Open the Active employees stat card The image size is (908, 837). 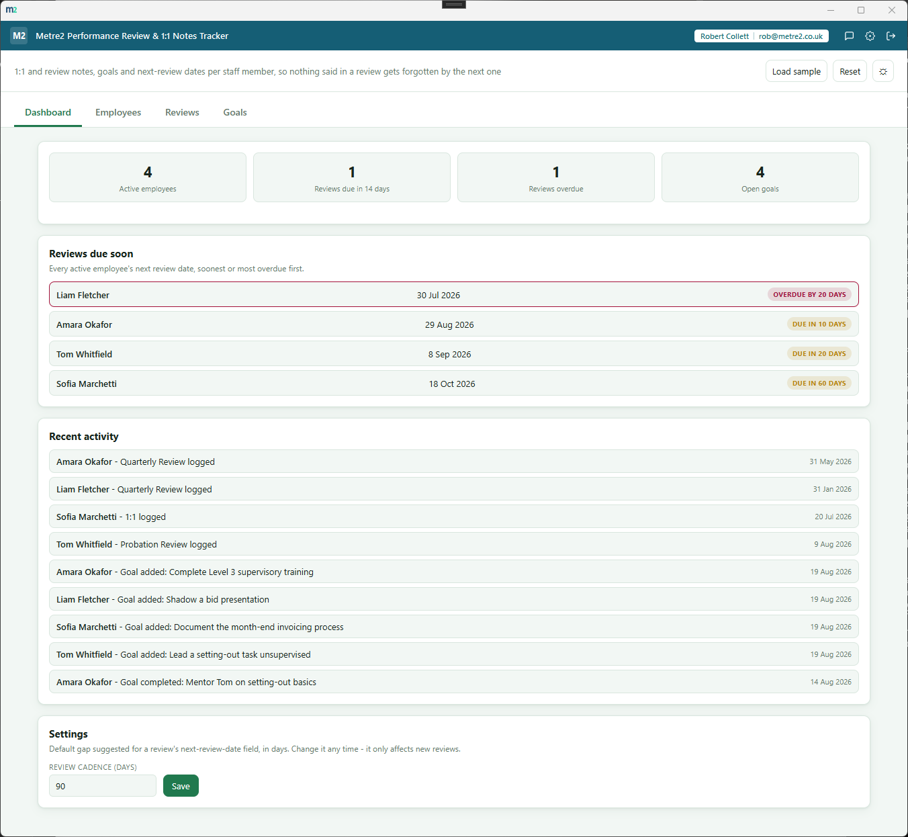click(148, 177)
